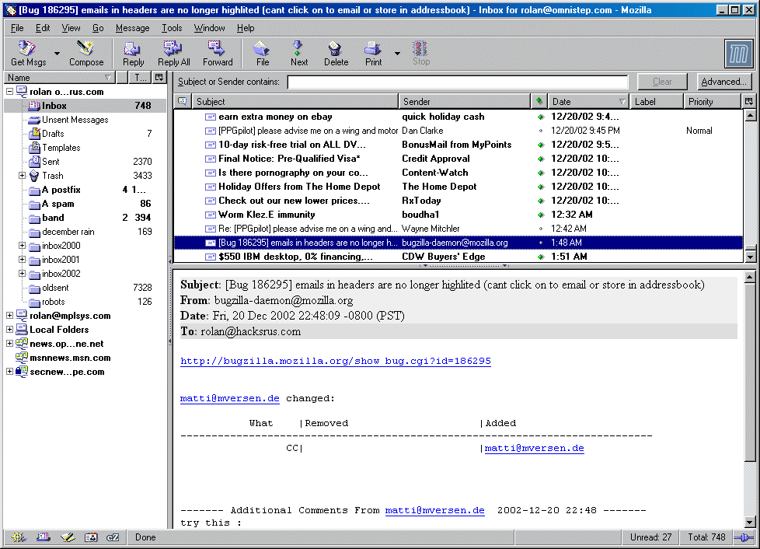Open Composer from status bar icon
This screenshot has height=549, width=760.
[x=67, y=537]
